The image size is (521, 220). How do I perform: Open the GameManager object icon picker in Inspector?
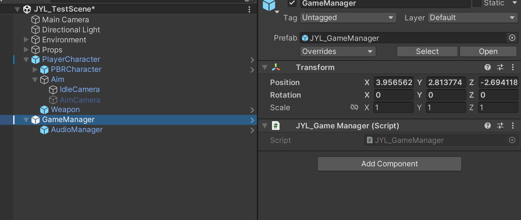point(271,6)
